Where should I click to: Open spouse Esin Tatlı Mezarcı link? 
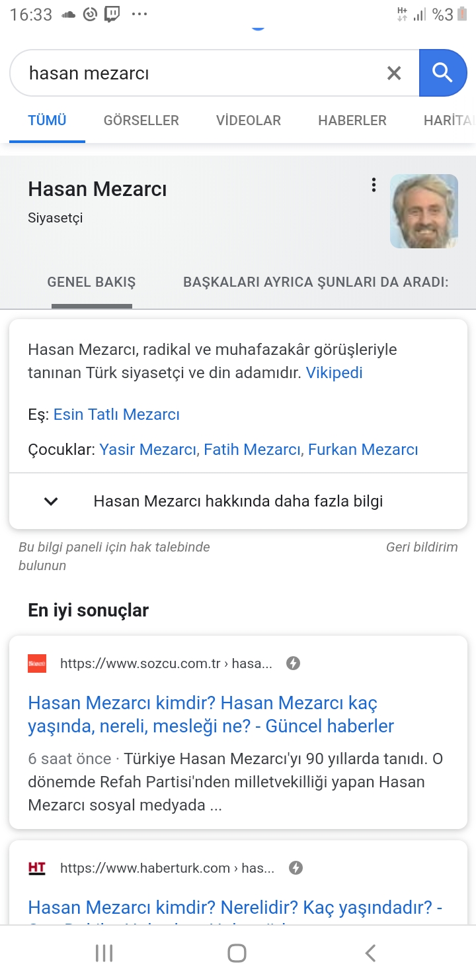(x=116, y=415)
